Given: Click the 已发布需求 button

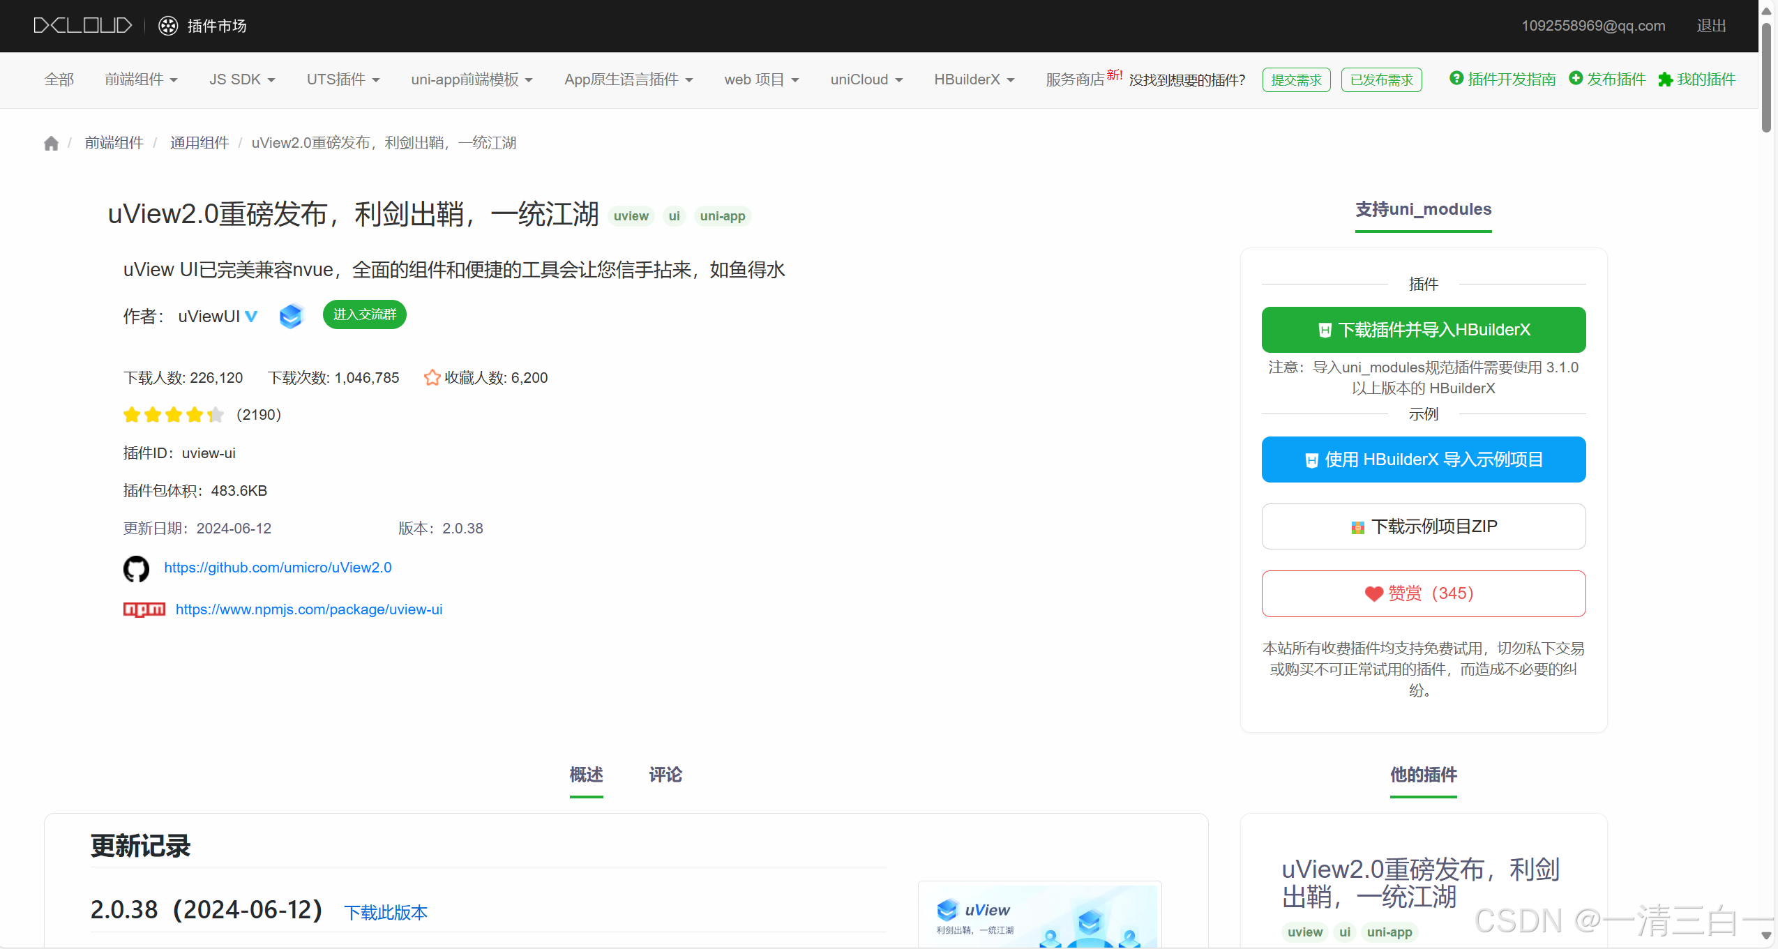Looking at the screenshot, I should 1381,80.
